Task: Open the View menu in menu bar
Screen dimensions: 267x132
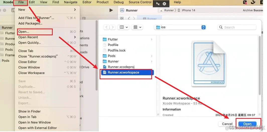Action: 44,2
